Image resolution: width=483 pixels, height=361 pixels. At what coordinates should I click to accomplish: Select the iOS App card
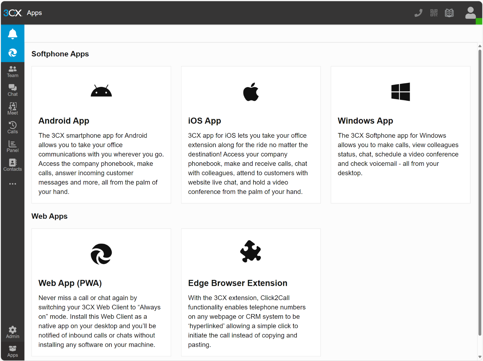(251, 135)
